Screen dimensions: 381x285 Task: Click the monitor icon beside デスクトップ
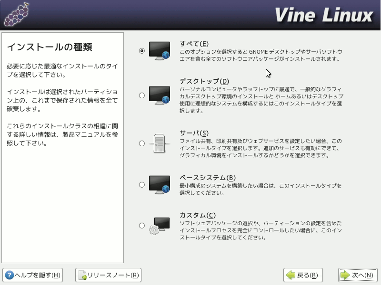(x=160, y=95)
